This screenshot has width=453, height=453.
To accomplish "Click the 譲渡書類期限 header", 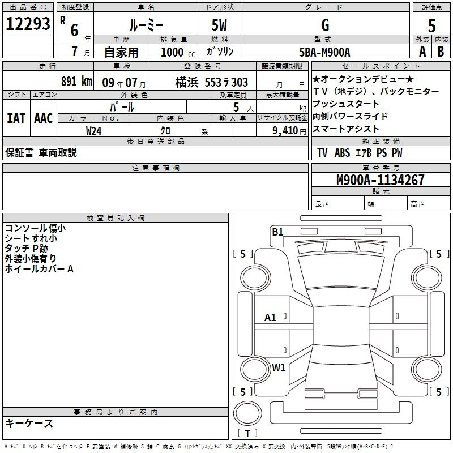I will 282,66.
